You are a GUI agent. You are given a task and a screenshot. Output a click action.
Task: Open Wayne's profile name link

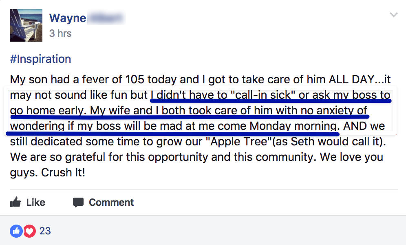tap(68, 18)
